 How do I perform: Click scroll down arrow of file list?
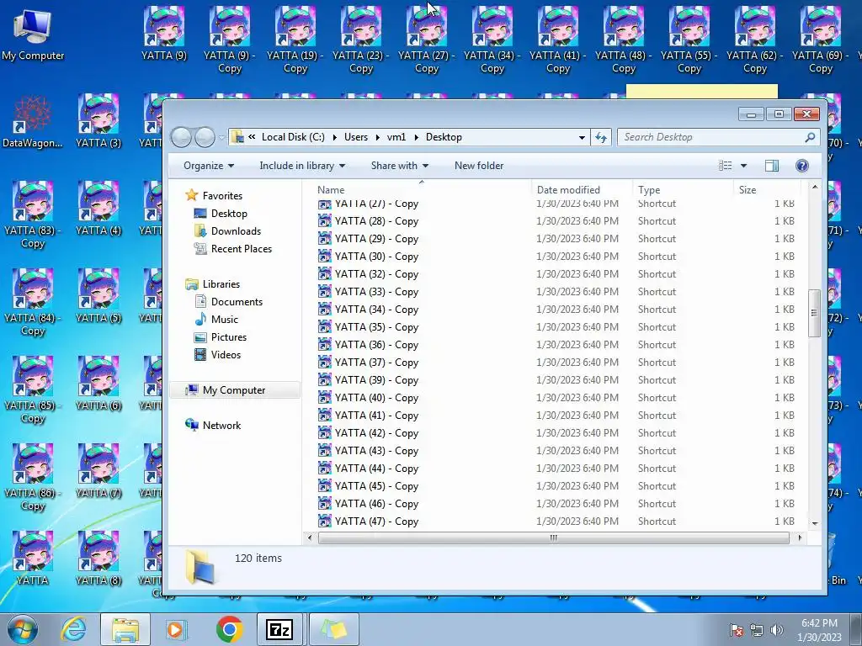(814, 523)
